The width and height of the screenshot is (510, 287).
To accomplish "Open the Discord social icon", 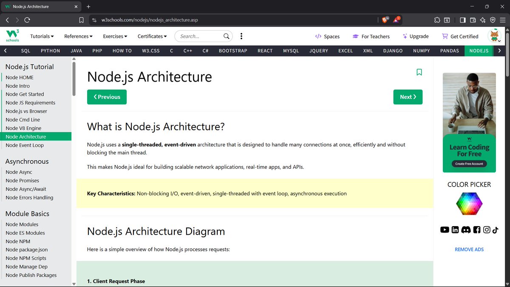I will click(x=466, y=230).
